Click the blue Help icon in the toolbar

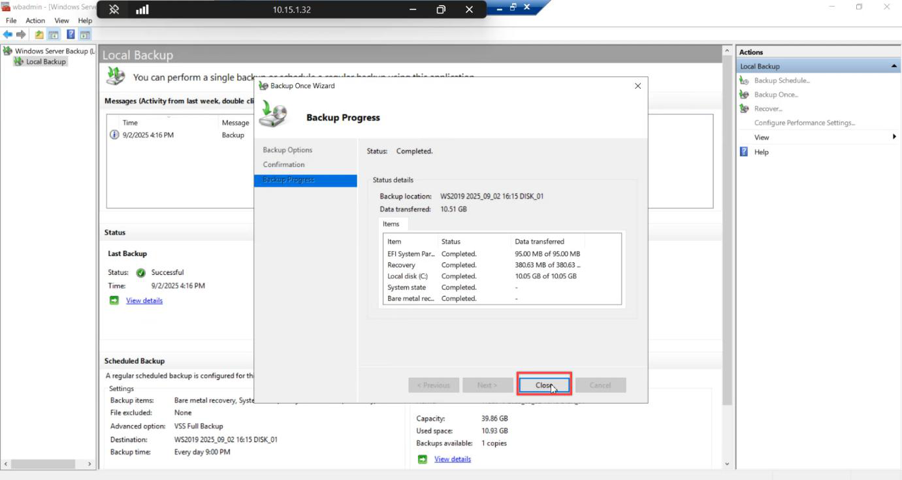71,35
